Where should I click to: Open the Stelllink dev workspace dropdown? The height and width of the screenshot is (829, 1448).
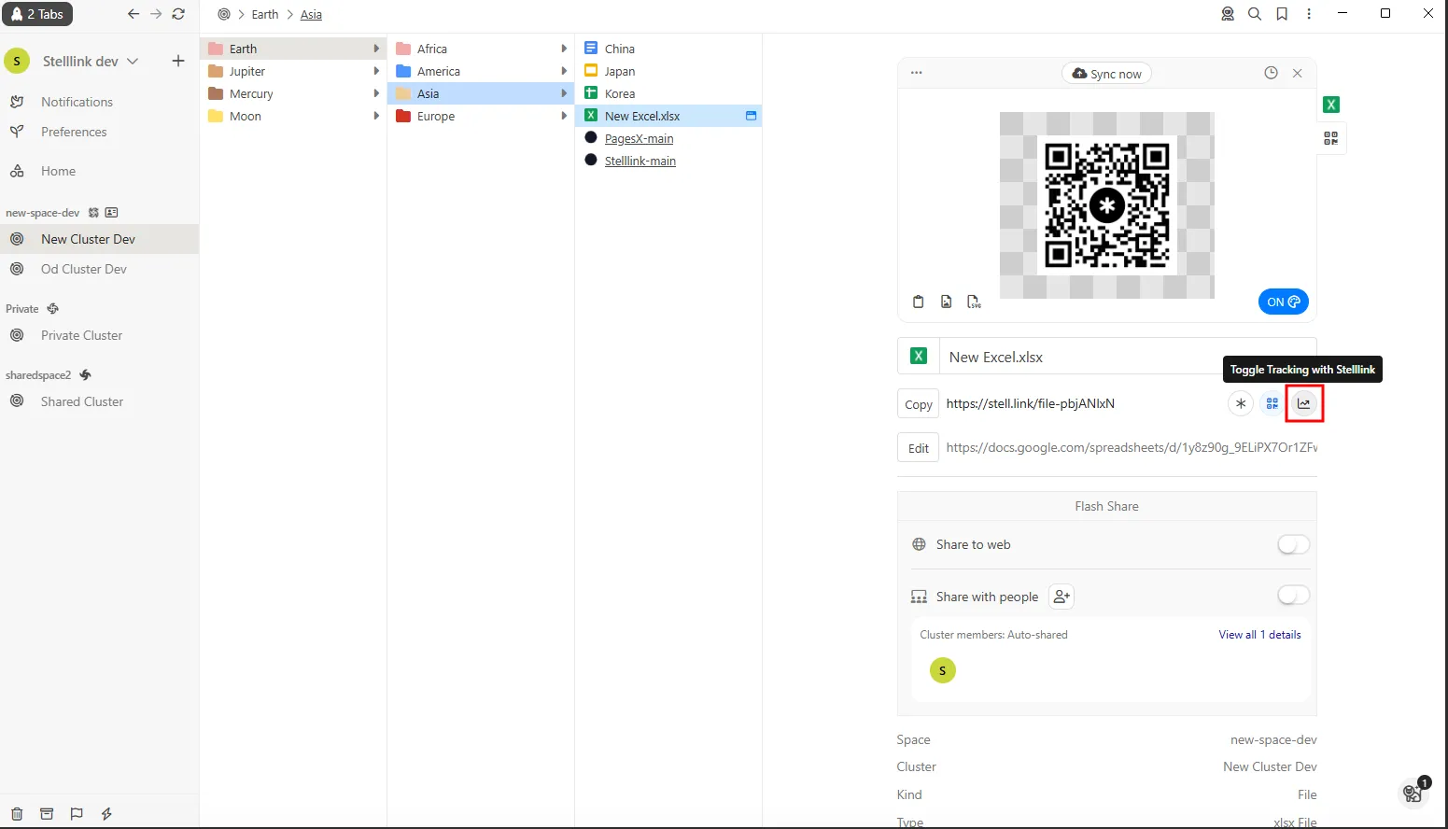[x=90, y=61]
